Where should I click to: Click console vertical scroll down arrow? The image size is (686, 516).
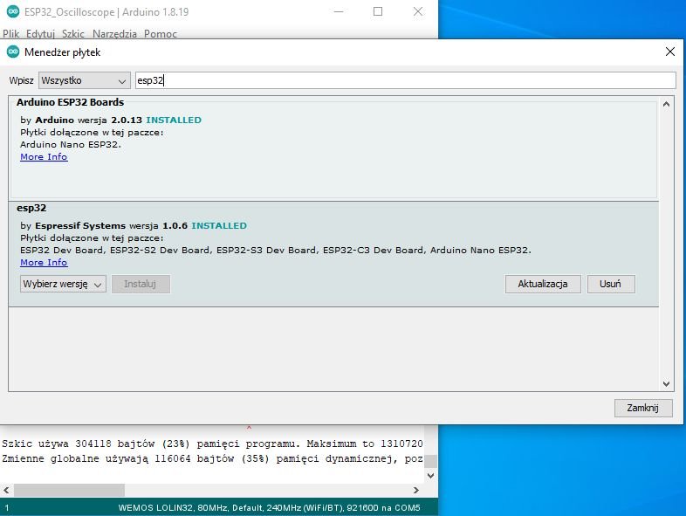tap(430, 475)
